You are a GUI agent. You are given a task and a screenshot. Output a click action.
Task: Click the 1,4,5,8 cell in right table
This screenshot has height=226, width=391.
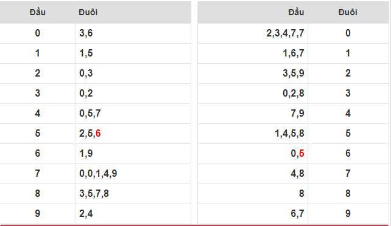click(x=253, y=134)
